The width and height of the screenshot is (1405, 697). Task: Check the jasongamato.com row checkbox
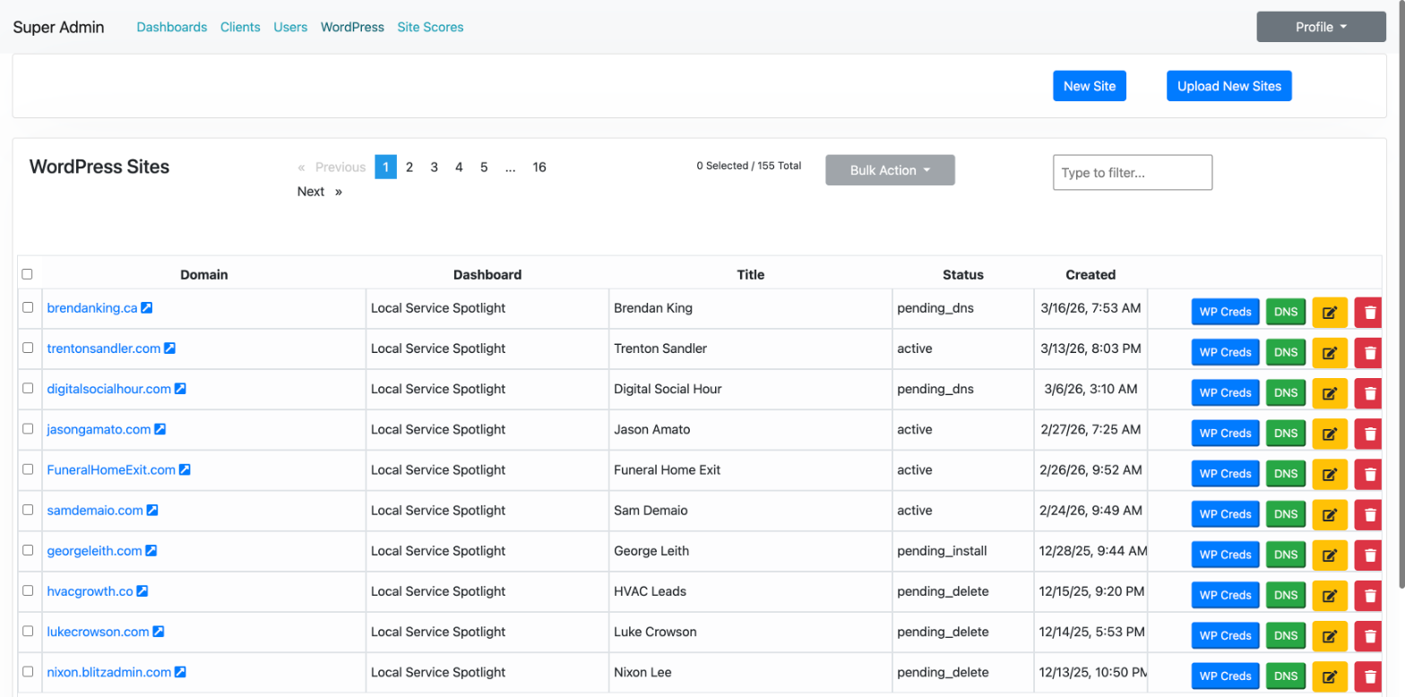coord(28,428)
